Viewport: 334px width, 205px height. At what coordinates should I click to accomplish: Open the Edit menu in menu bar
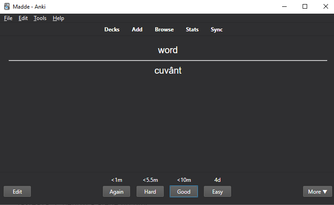[23, 18]
